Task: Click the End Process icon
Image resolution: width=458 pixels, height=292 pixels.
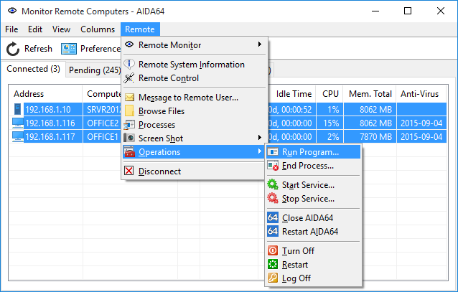Action: pos(273,166)
